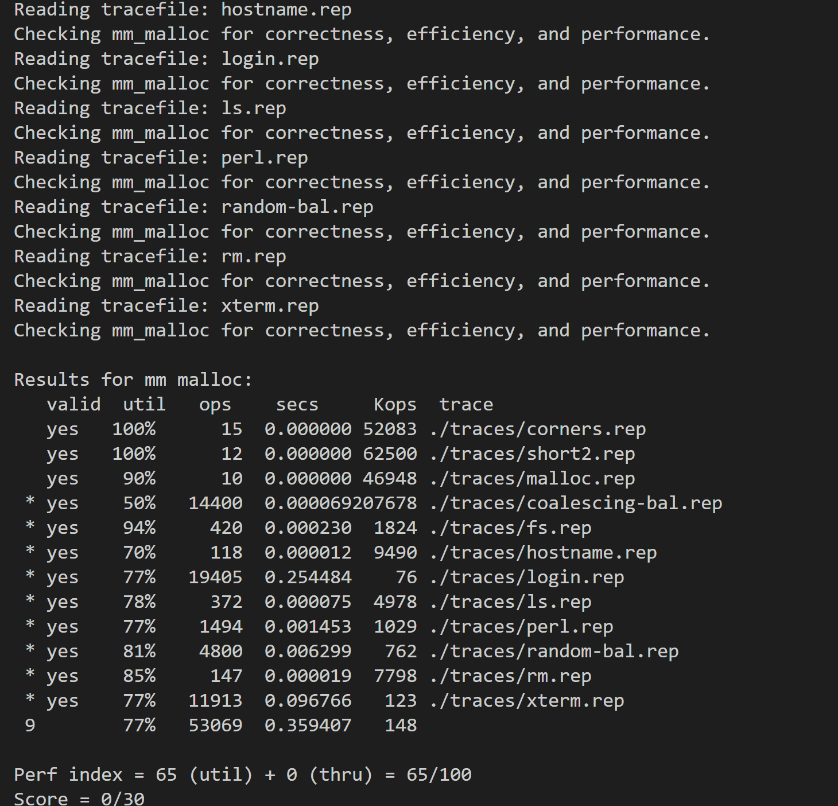This screenshot has width=838, height=806.
Task: Click the ./traces/perl.rep path
Action: (521, 627)
